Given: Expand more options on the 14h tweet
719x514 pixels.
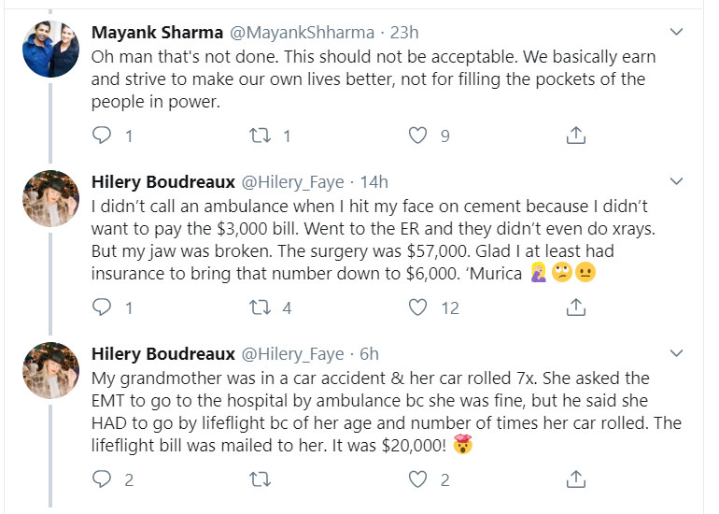Looking at the screenshot, I should [x=677, y=180].
